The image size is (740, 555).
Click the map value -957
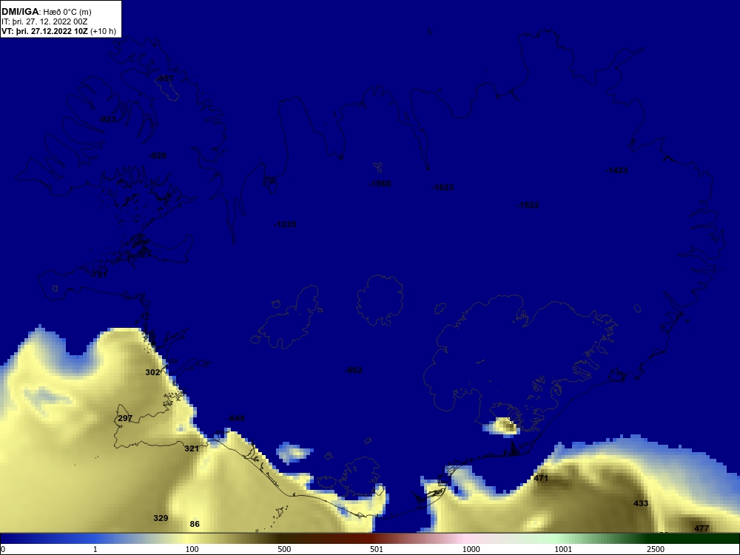165,78
